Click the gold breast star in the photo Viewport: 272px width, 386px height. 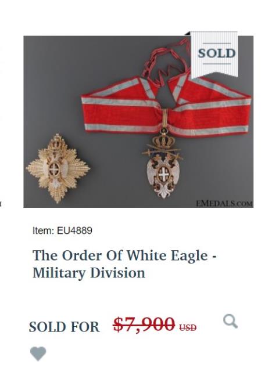(58, 169)
